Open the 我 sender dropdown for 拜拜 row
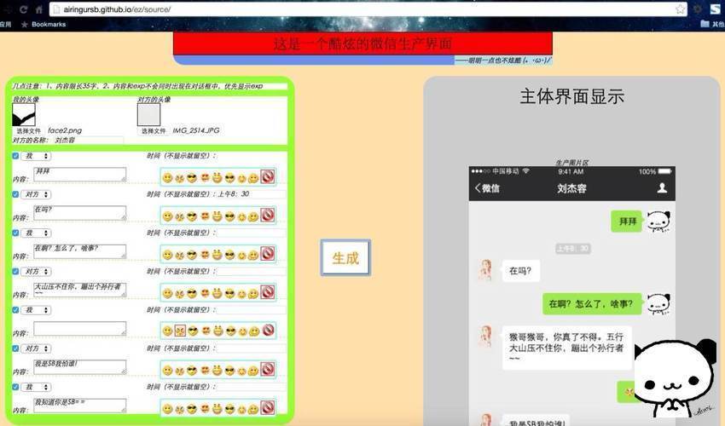Viewport: 725px width, 426px height. (x=37, y=156)
